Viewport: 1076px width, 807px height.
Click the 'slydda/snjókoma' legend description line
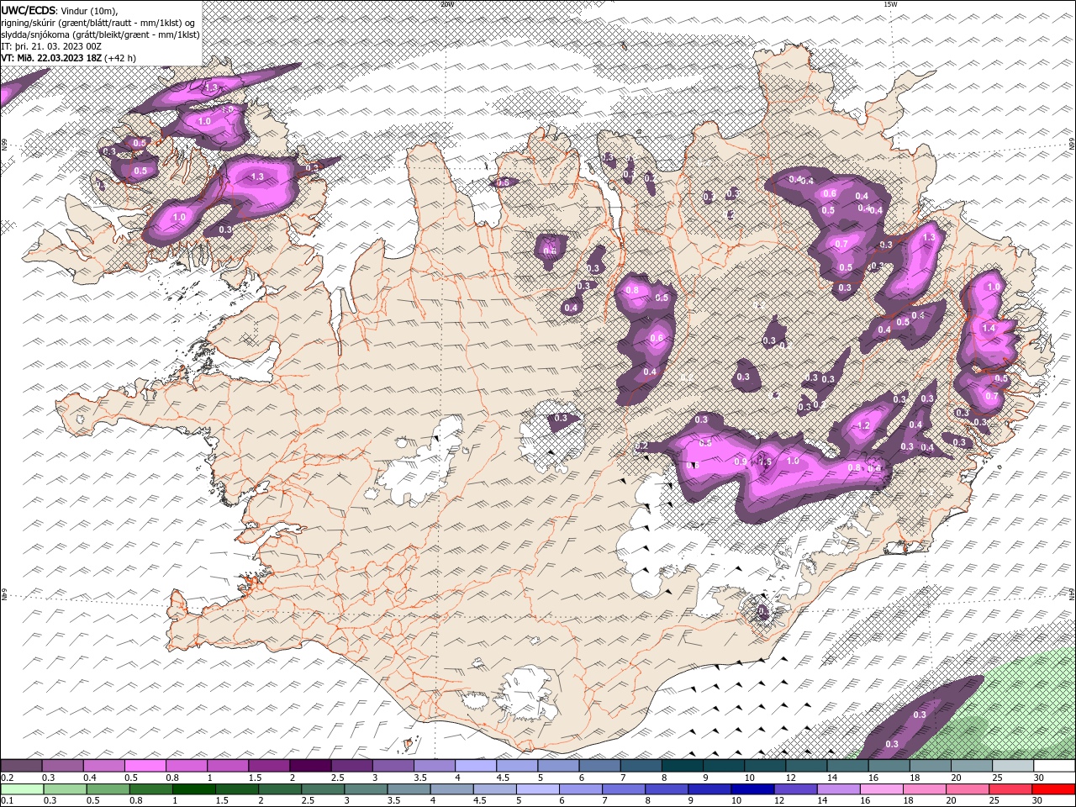(x=101, y=34)
